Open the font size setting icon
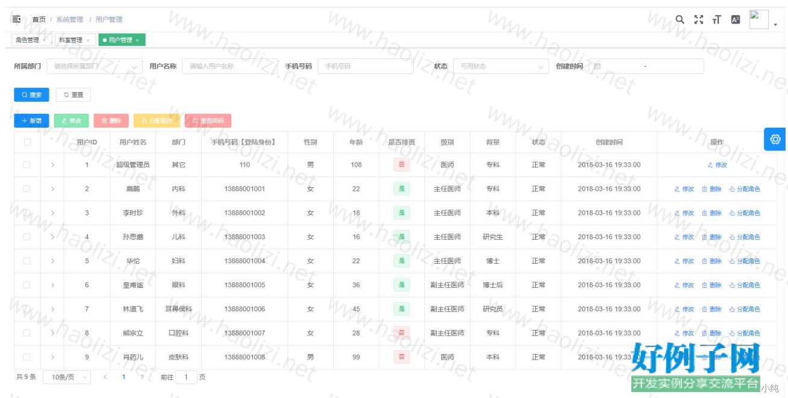788x398 pixels. [716, 19]
